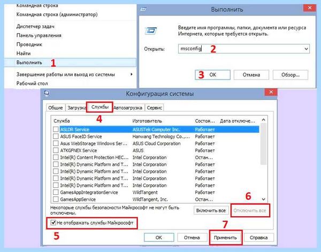Browse files with Обзор button
Screen dimensions: 321x252
point(291,75)
